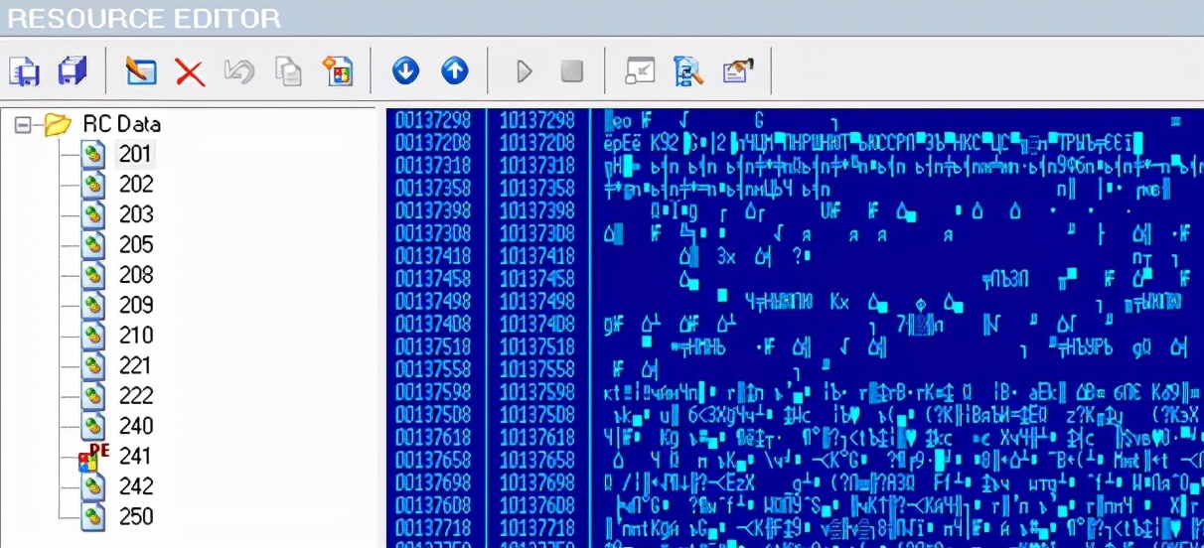Select resource 205 in tree

pos(136,244)
